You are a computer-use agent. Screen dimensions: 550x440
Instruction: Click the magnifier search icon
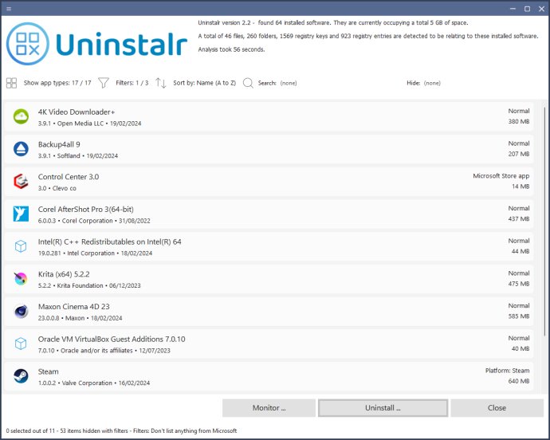click(x=248, y=83)
